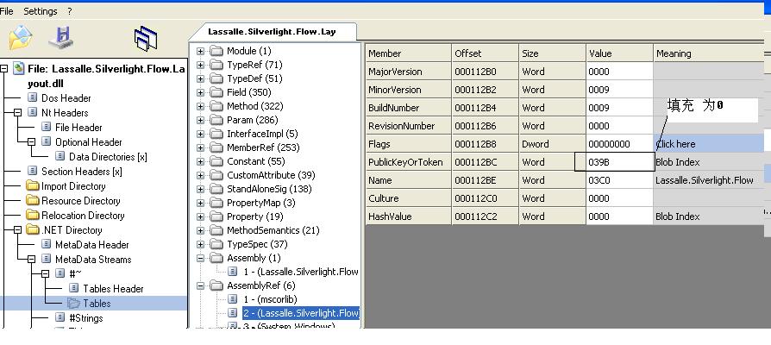Select the File Header node
The height and width of the screenshot is (345, 771).
point(78,128)
